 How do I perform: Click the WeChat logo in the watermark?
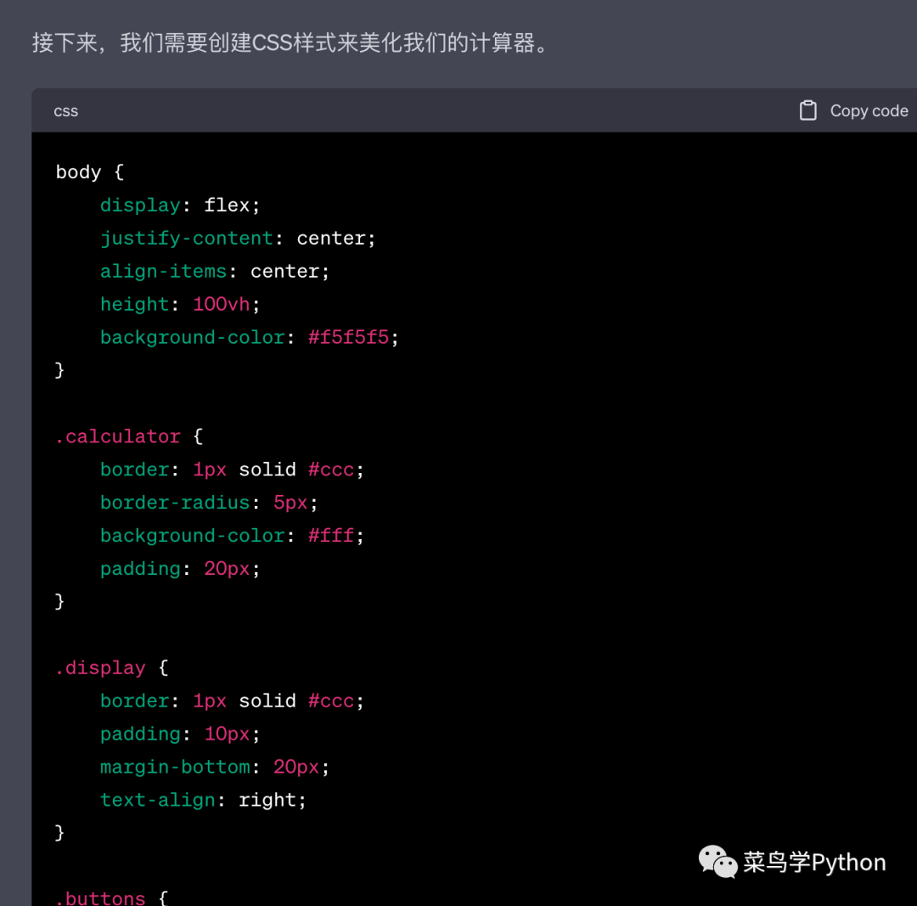click(718, 862)
